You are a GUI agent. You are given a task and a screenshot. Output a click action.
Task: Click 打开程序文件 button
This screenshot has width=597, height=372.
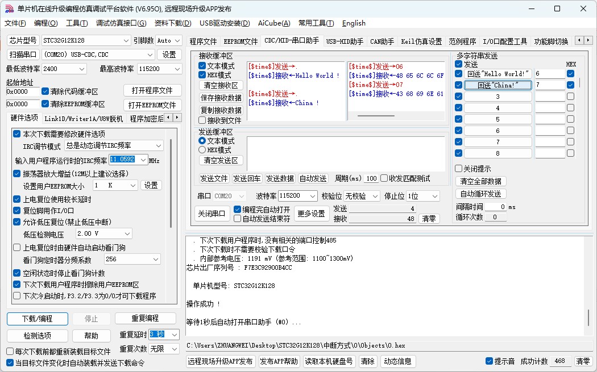click(x=152, y=90)
